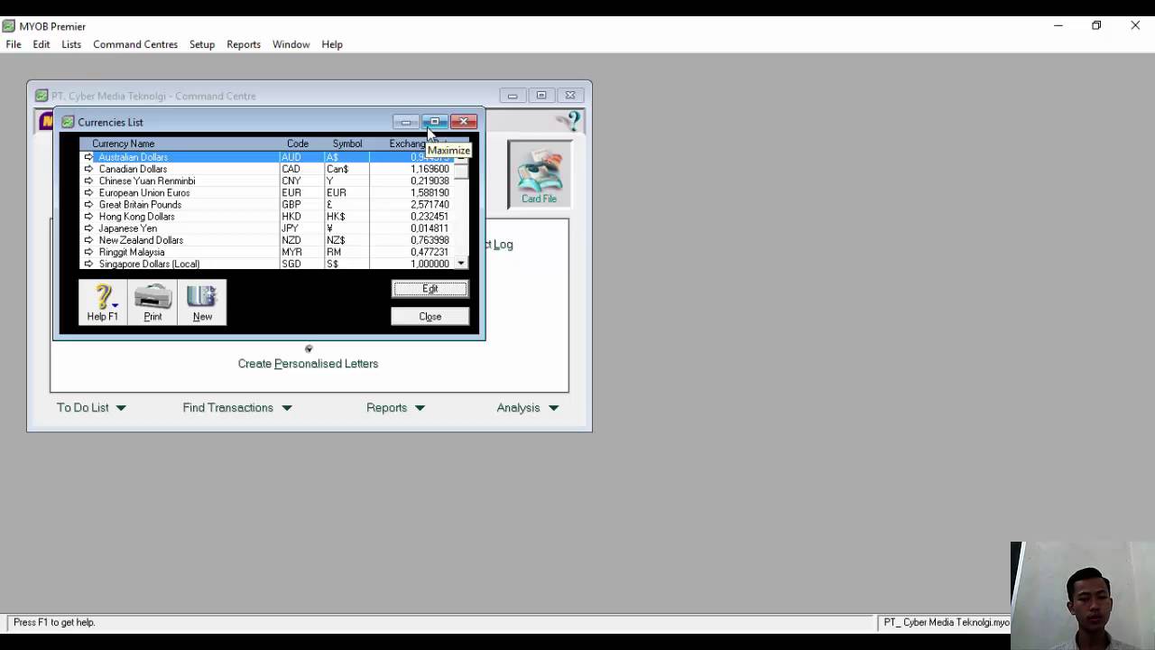
Task: Open the Reports menu in menu bar
Action: pos(244,44)
